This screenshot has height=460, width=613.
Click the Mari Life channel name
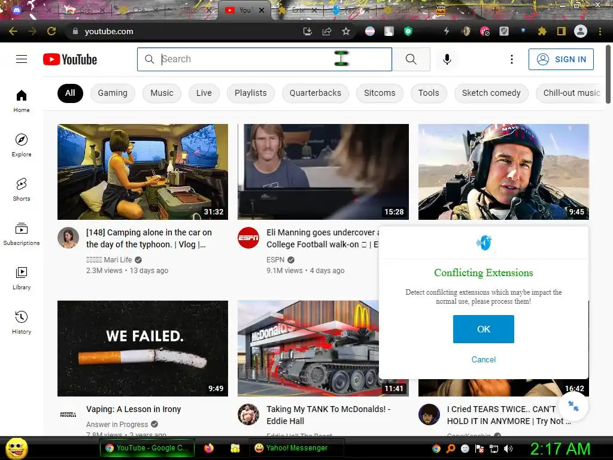[109, 260]
